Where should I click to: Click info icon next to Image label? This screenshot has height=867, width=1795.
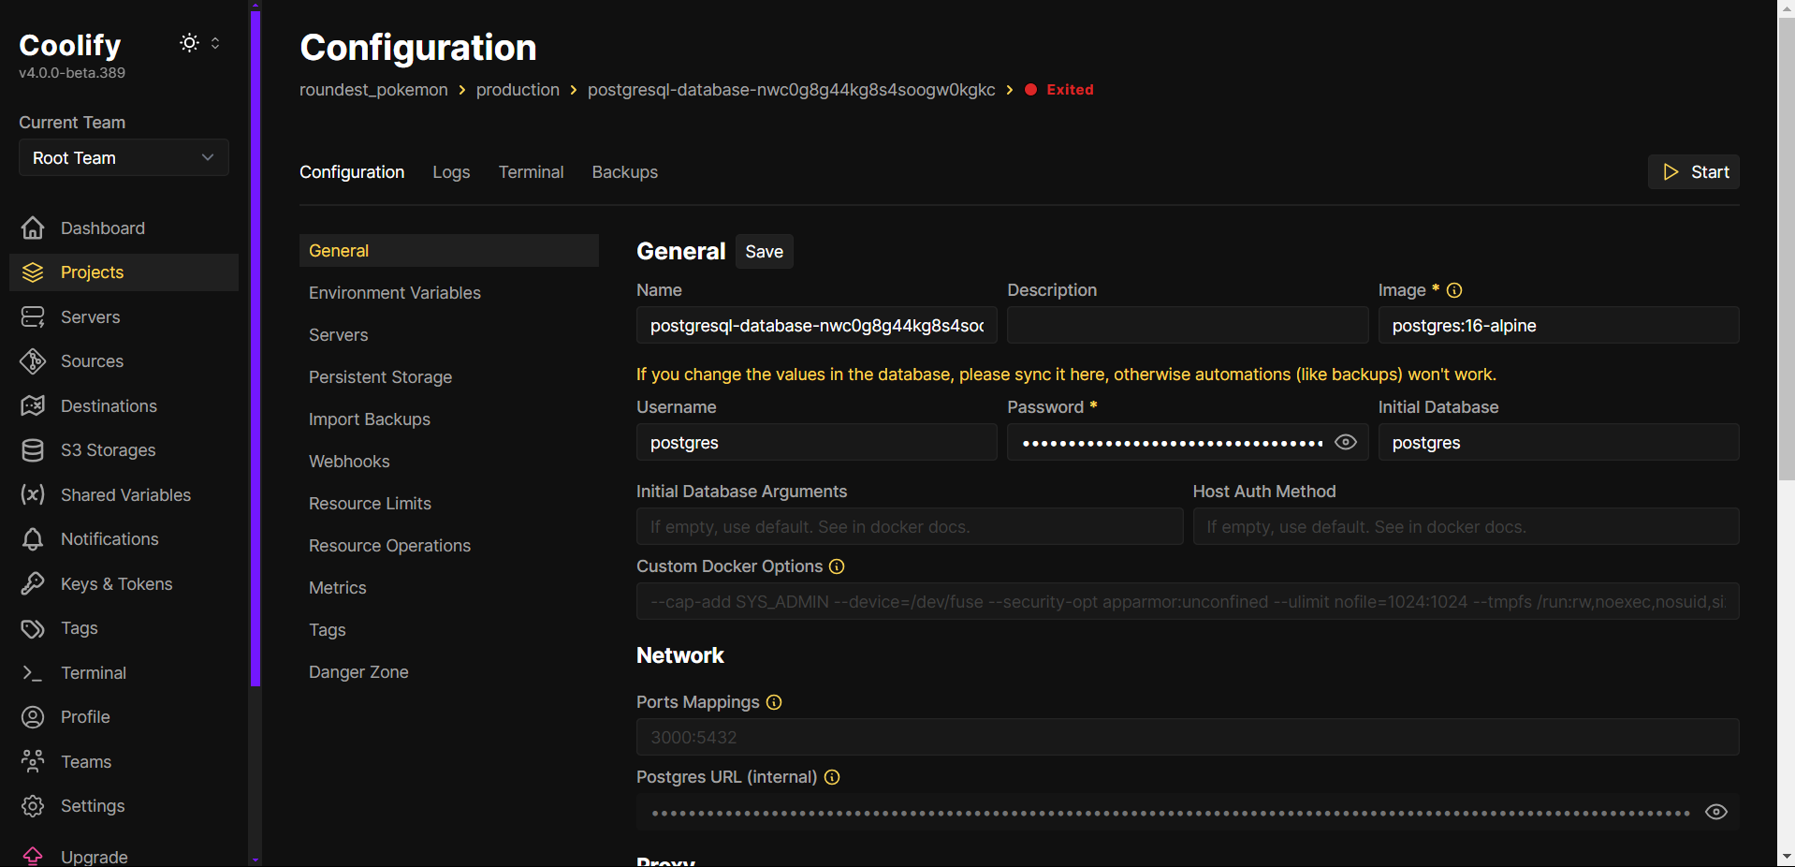[1454, 290]
